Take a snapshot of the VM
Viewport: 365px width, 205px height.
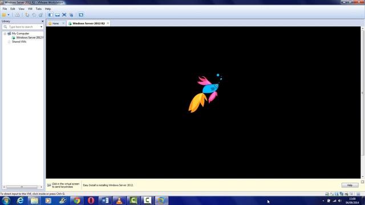pyautogui.click(x=27, y=15)
